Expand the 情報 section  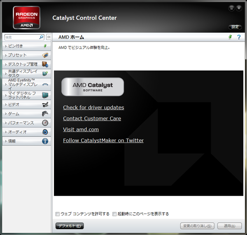click(x=26, y=141)
